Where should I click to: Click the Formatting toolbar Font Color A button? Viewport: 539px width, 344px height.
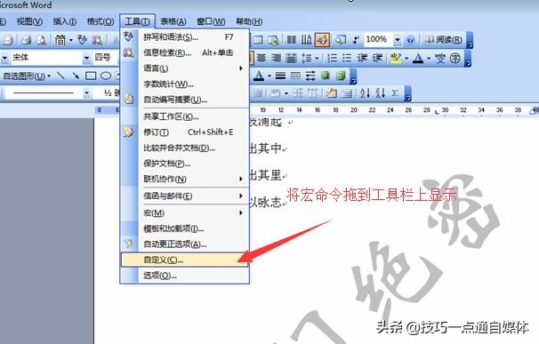[418, 58]
